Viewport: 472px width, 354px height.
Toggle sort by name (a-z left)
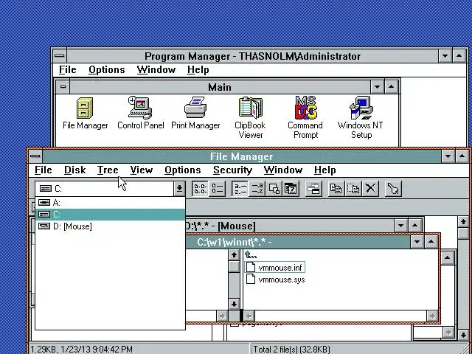click(240, 189)
